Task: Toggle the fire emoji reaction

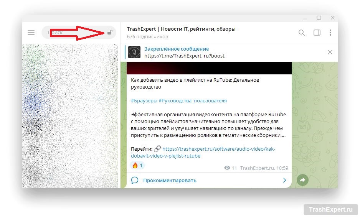Action: click(x=137, y=166)
